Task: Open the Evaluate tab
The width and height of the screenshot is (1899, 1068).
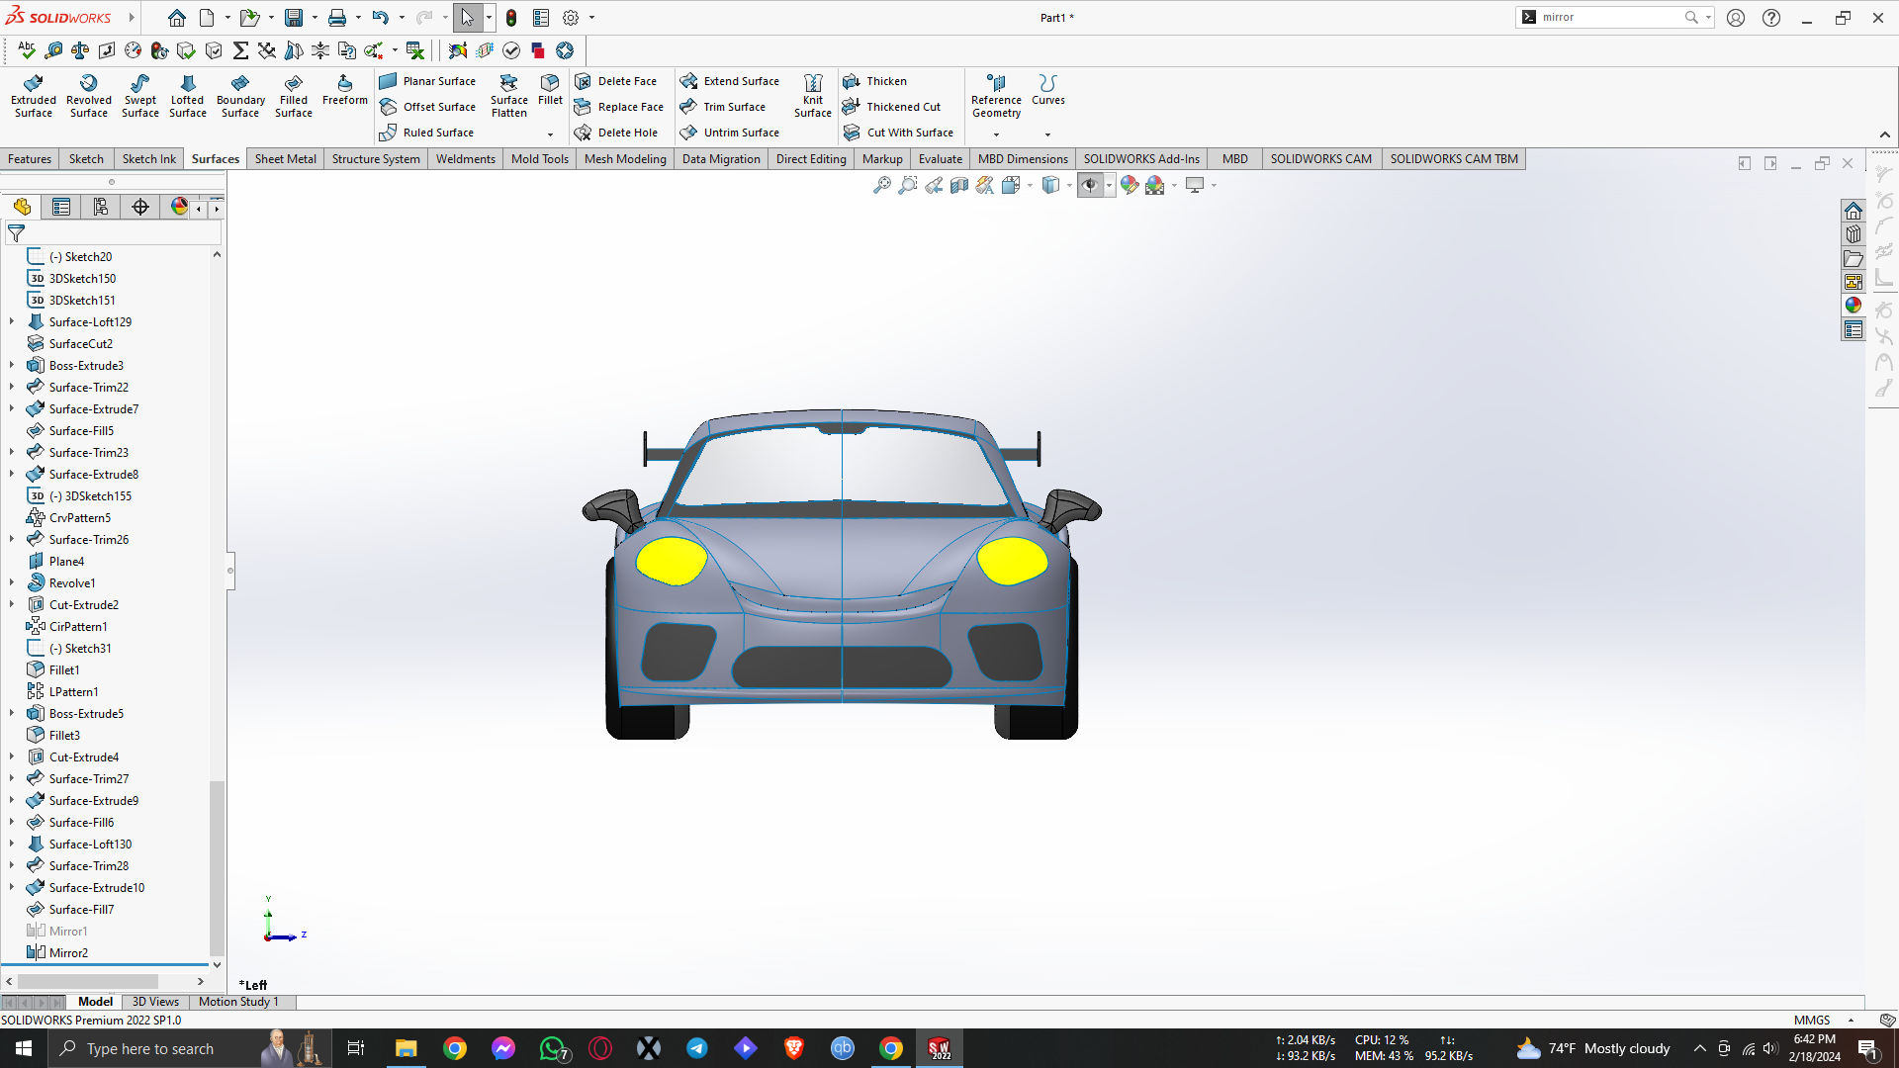Action: (940, 159)
